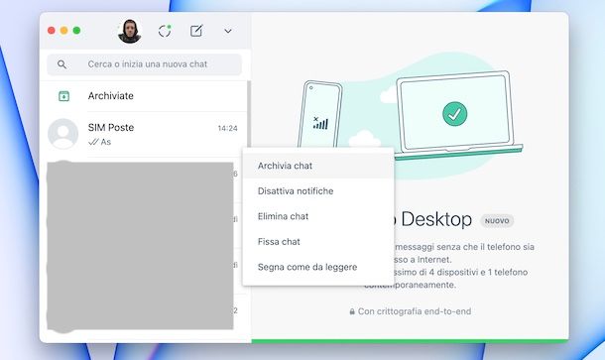Maximize window with green button
605x360 pixels.
(x=76, y=31)
